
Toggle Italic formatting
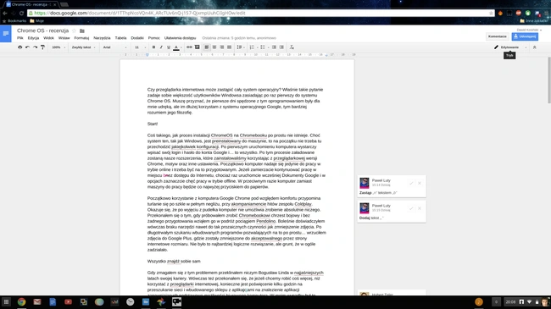(x=161, y=47)
